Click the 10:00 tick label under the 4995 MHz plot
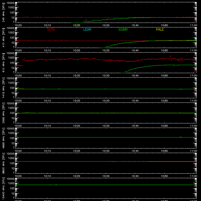This screenshot has width=201, height=201. [18, 151]
